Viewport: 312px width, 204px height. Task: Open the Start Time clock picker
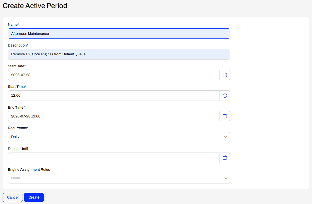(x=225, y=96)
